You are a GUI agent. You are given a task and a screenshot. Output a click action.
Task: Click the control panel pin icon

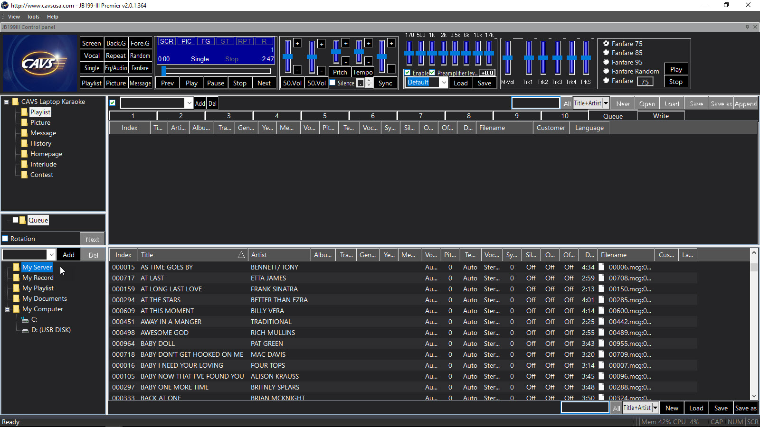click(x=747, y=27)
